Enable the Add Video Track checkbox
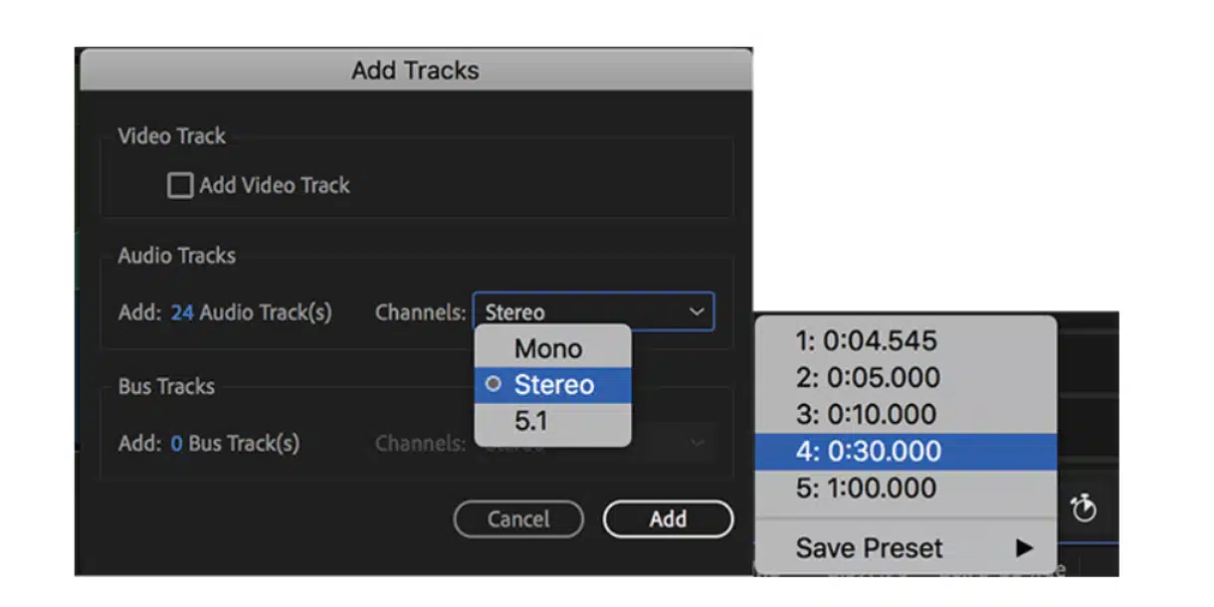The height and width of the screenshot is (607, 1214). 180,186
